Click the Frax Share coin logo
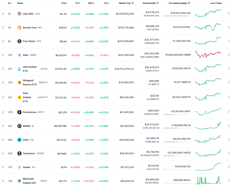 pyautogui.click(x=19, y=41)
